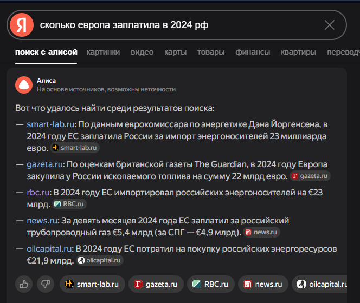Click the inline news.ru source chip
This screenshot has width=360, height=303.
point(261,232)
